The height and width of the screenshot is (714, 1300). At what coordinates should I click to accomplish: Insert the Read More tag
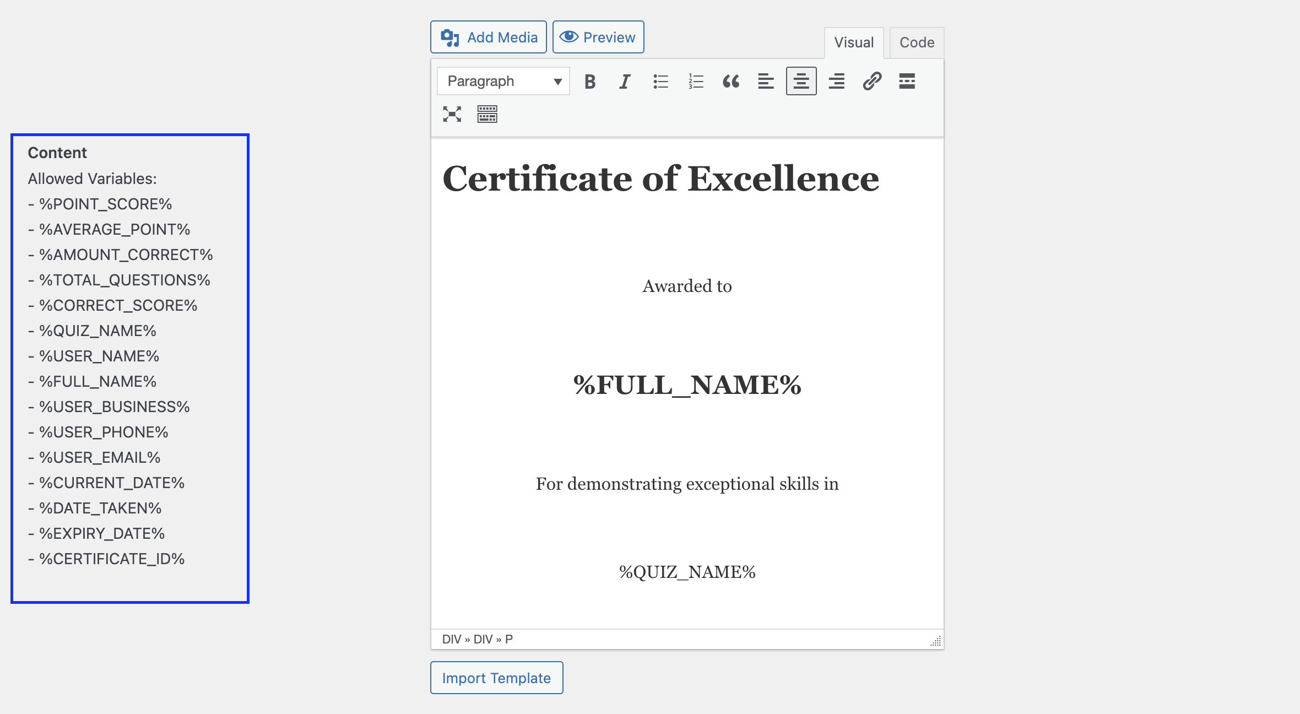click(x=907, y=81)
